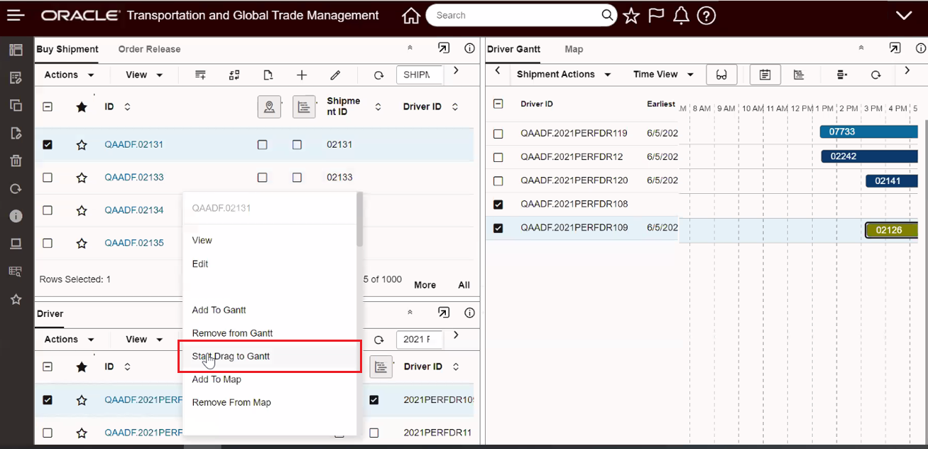Click the laptop icon in the left sidebar
Viewport: 928px width, 449px height.
(16, 244)
